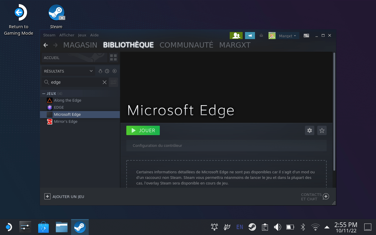Viewport: 376px width, 235px height.
Task: Add Microsoft Edge to favorites star
Action: (x=322, y=130)
